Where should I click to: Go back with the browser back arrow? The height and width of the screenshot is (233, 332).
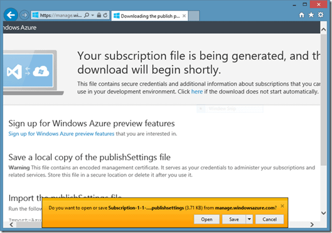(x=11, y=15)
